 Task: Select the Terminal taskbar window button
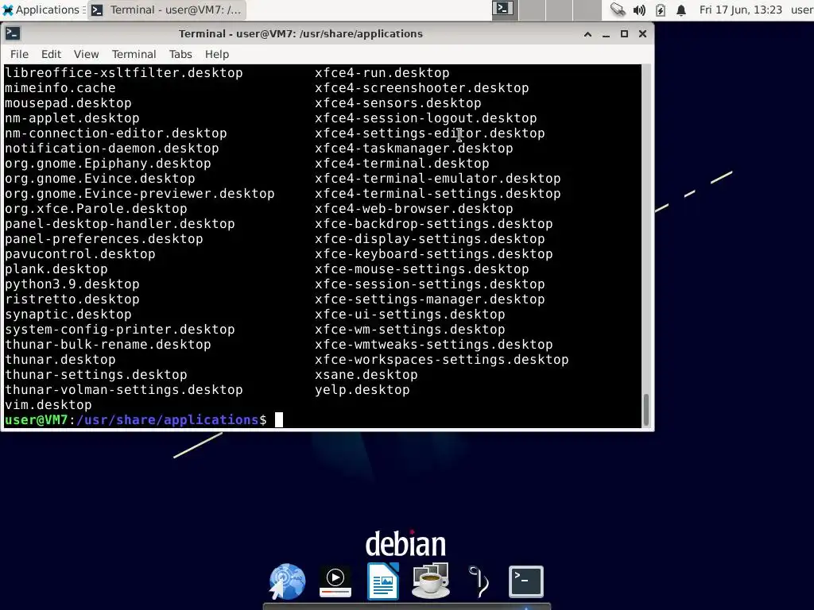click(x=167, y=10)
